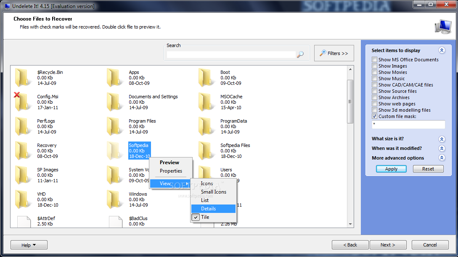Enable Show 3d modelling files checkbox
Image resolution: width=458 pixels, height=257 pixels.
point(374,110)
